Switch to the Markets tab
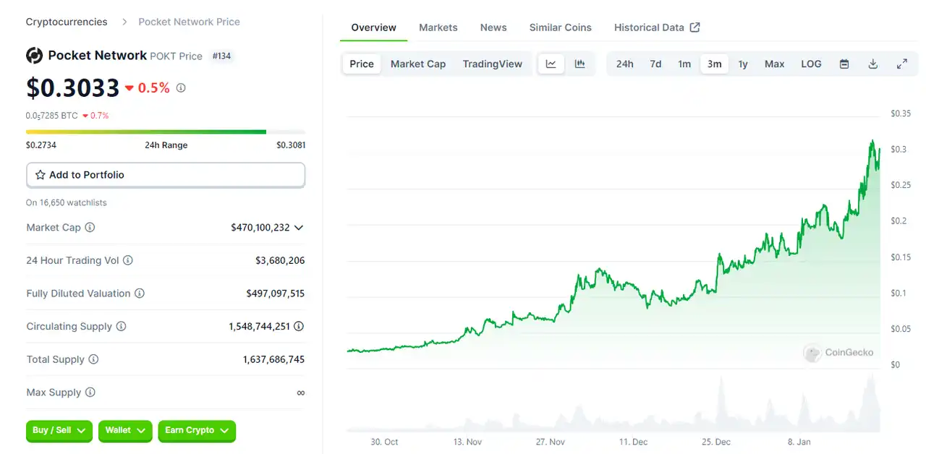Image resolution: width=926 pixels, height=454 pixels. pyautogui.click(x=438, y=27)
